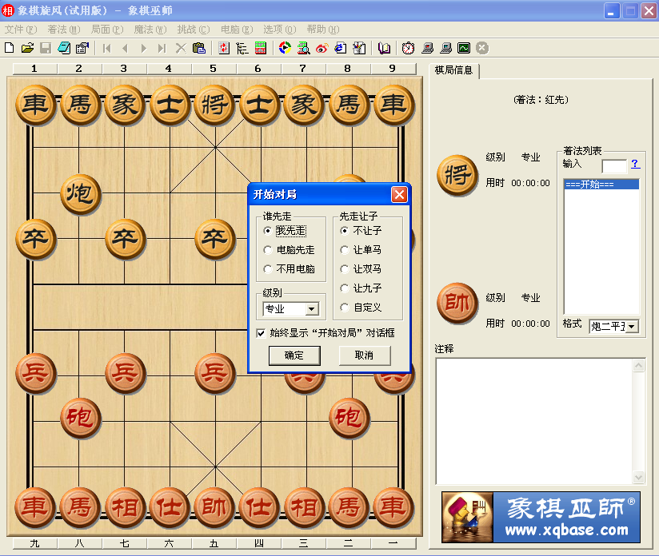Click the timer clock toolbar icon

(407, 47)
